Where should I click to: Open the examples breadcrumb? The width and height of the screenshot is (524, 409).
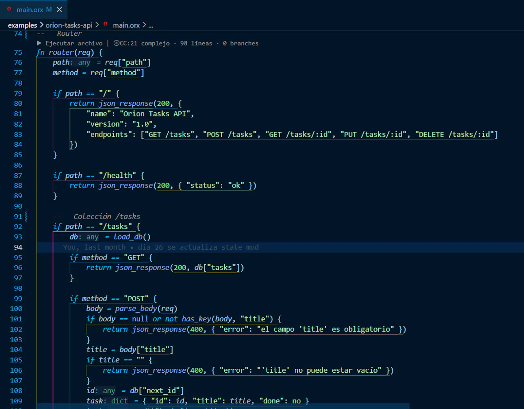click(x=22, y=25)
